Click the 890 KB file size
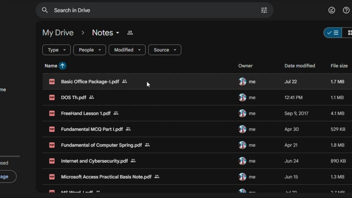Image resolution: width=352 pixels, height=198 pixels. point(338,161)
